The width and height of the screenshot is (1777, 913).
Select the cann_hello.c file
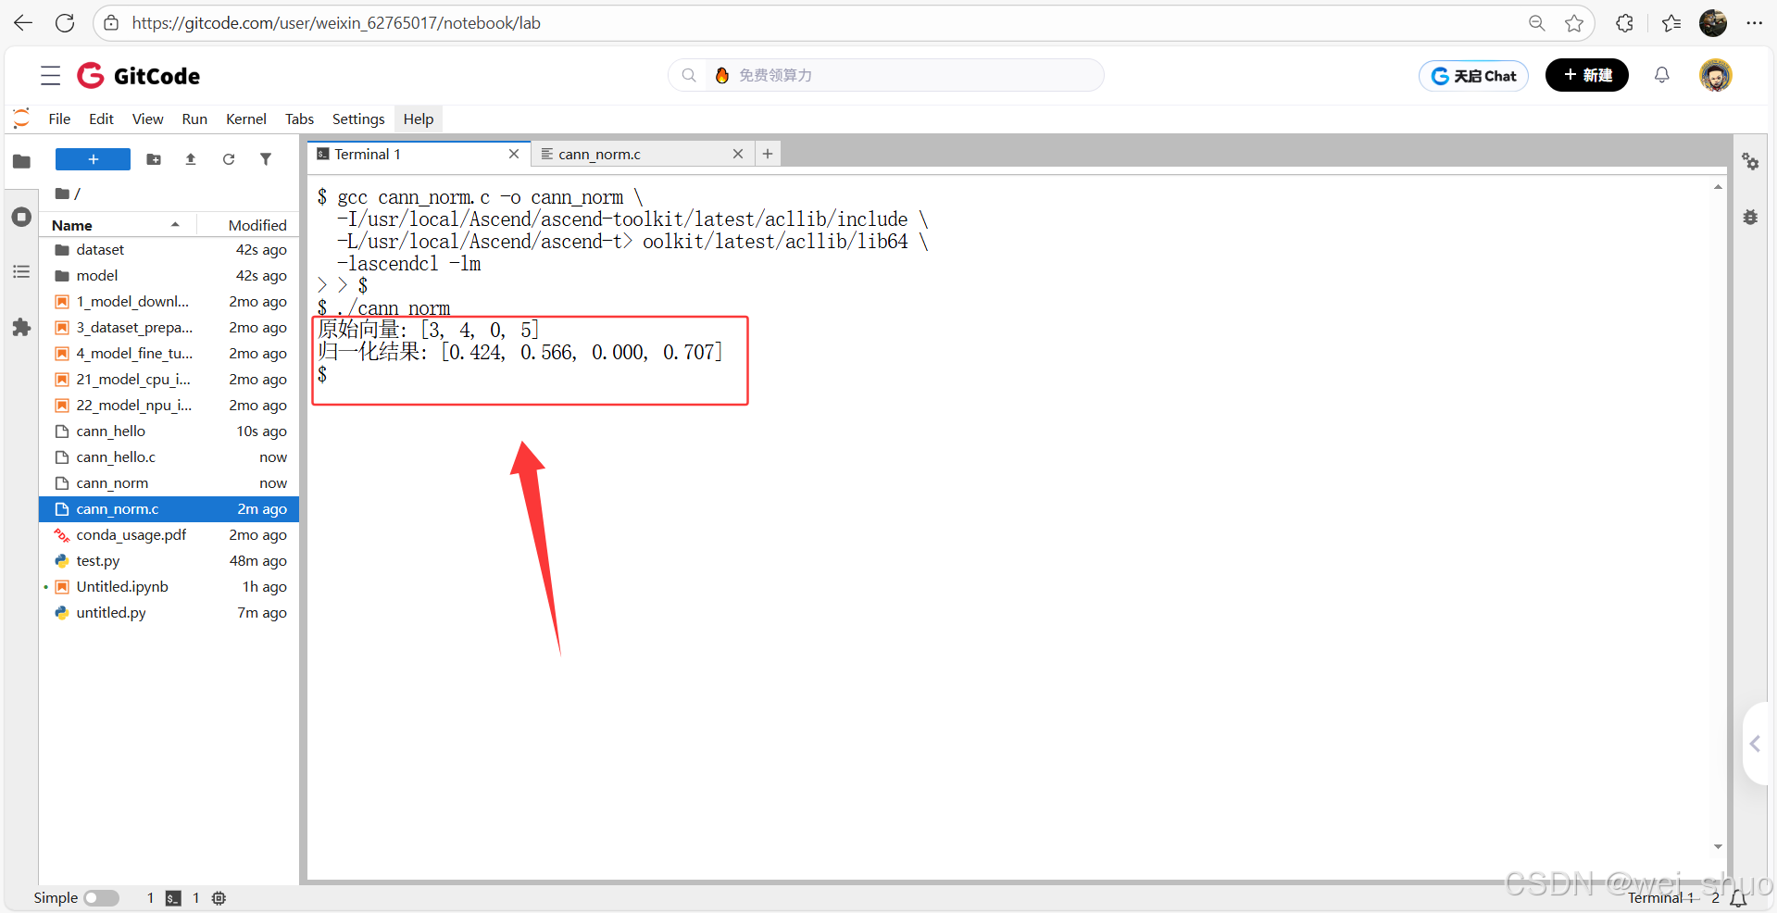tap(169, 457)
